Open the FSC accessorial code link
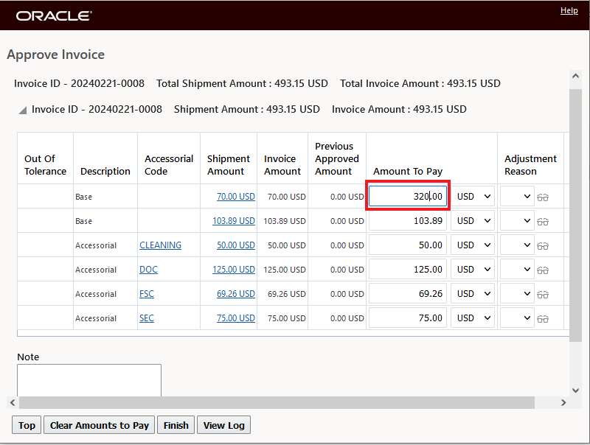Image resolution: width=590 pixels, height=445 pixels. click(x=147, y=293)
